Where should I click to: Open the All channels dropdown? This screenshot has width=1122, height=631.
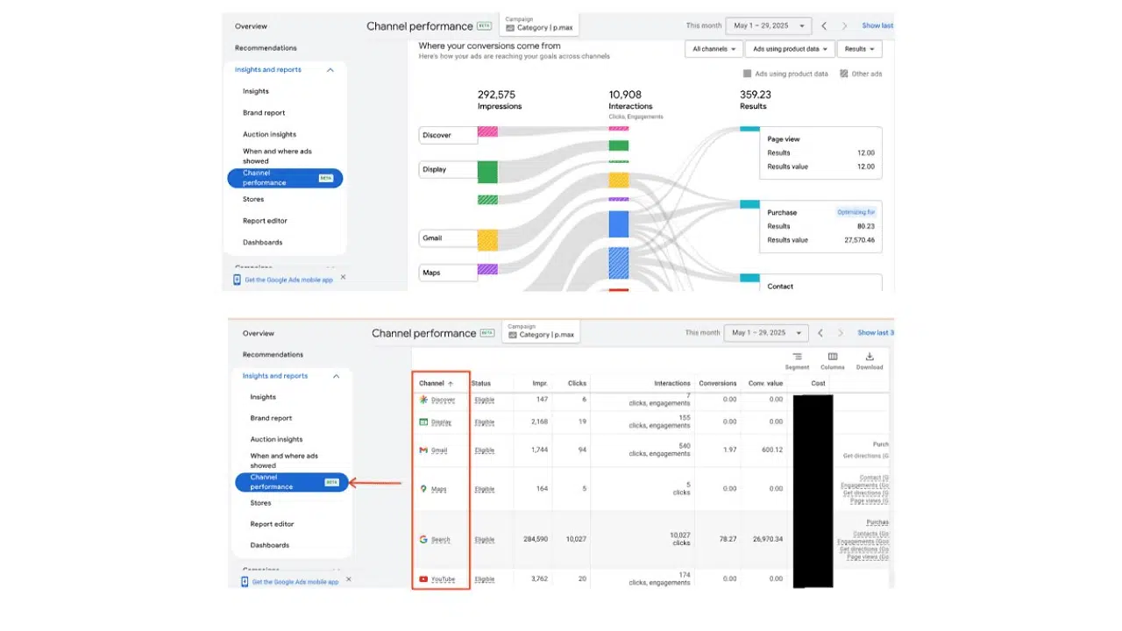[714, 49]
